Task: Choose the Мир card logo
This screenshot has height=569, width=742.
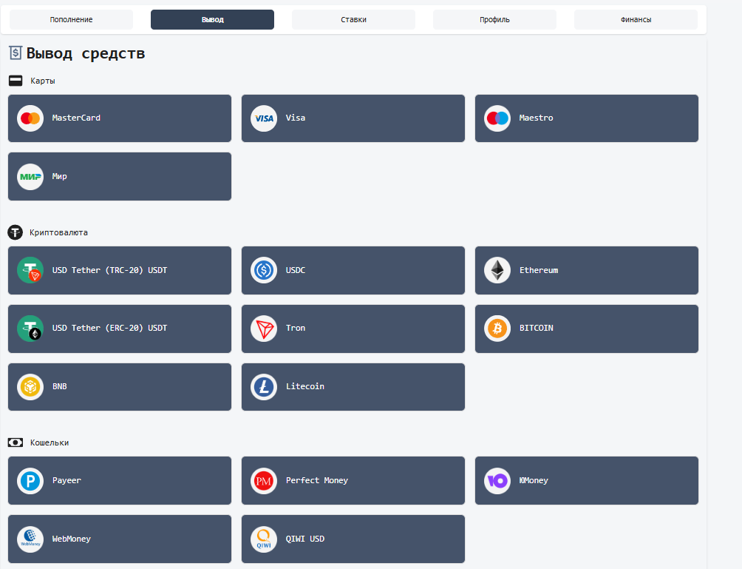Action: 30,177
